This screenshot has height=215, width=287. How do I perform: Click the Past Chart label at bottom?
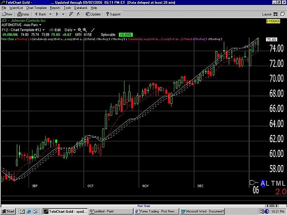pos(144,206)
